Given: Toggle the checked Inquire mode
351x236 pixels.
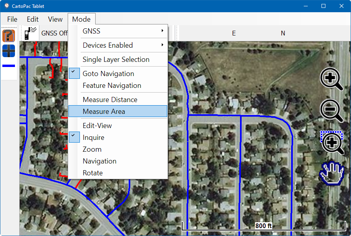Looking at the screenshot, I should pyautogui.click(x=94, y=138).
